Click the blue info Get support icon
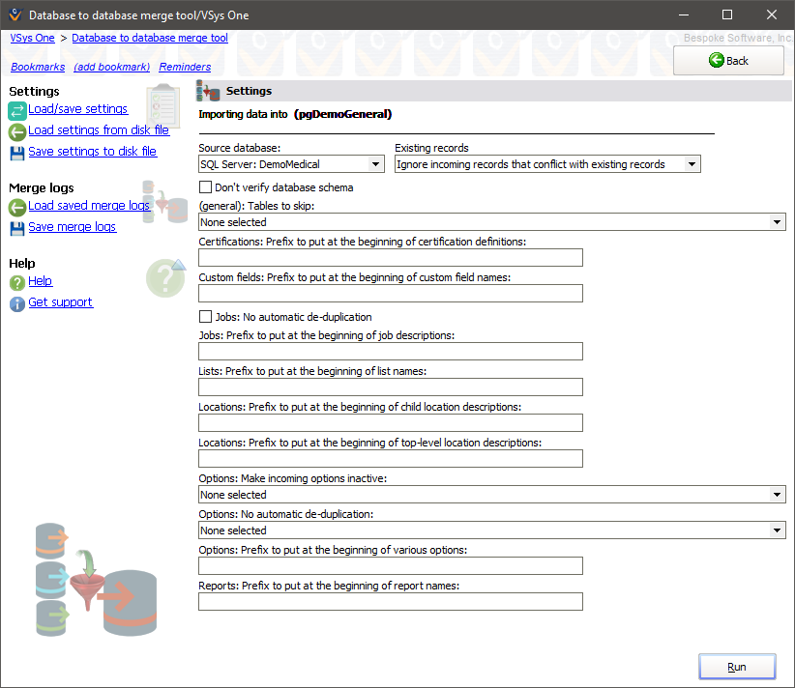 click(17, 303)
